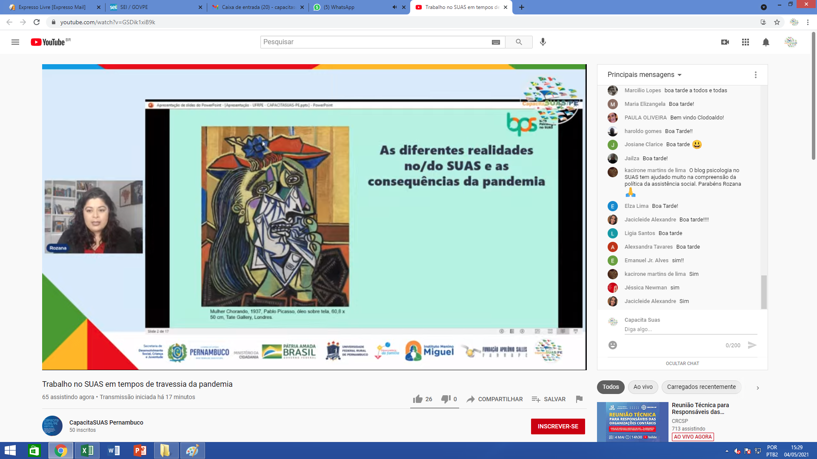
Task: Report the video with the flag icon
Action: point(579,399)
